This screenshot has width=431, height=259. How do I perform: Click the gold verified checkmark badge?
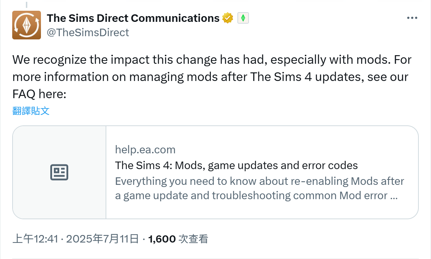click(x=228, y=18)
